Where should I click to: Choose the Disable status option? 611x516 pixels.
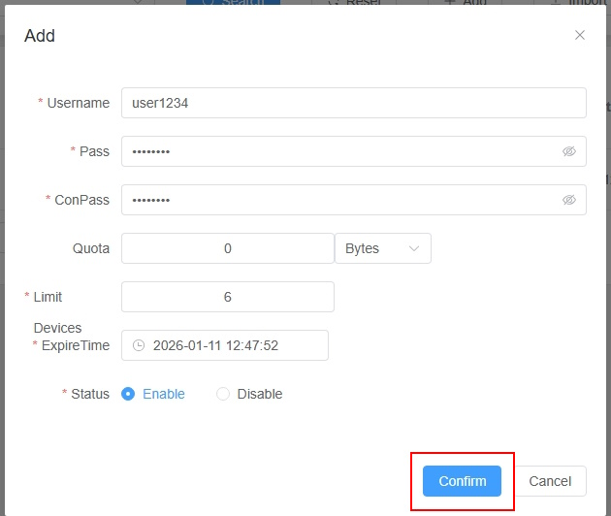223,394
